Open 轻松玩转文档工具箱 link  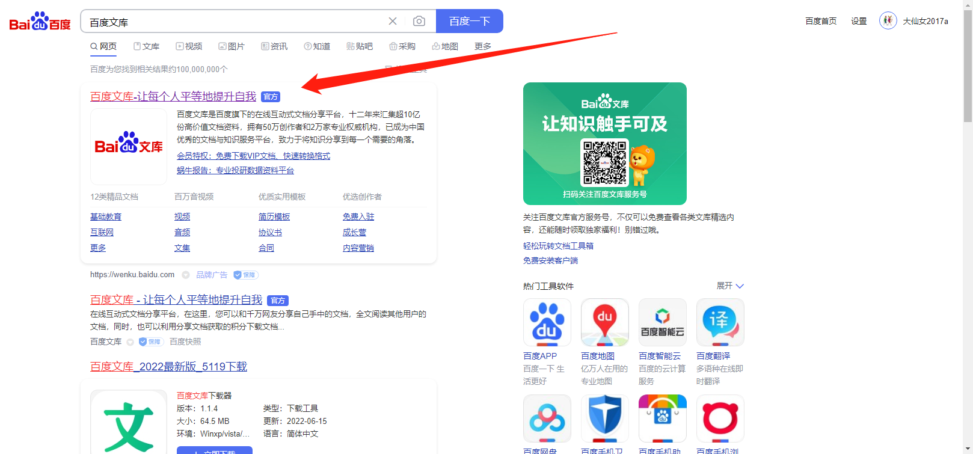point(558,246)
